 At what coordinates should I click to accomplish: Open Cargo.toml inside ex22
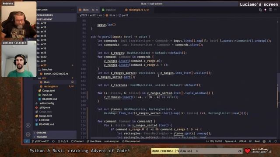49,91
